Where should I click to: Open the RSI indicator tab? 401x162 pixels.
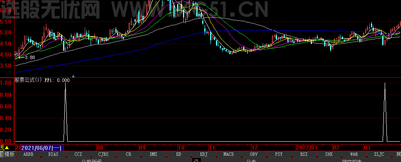[x=304, y=154]
